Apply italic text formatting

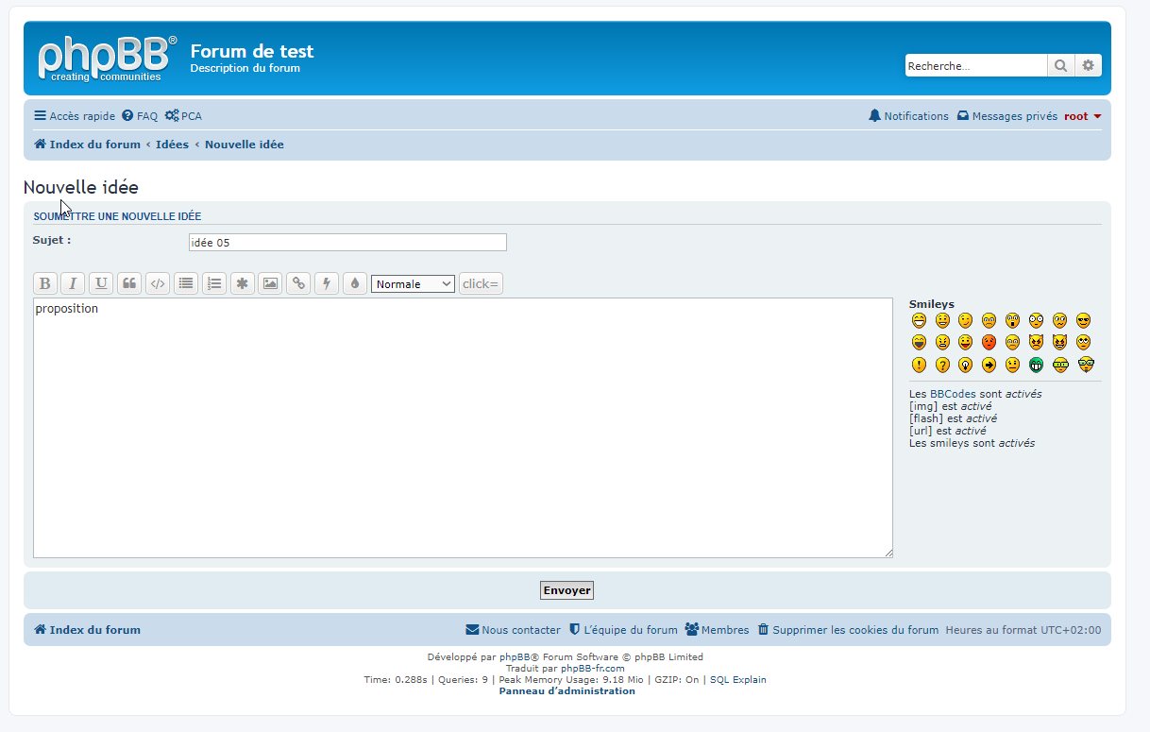[73, 283]
